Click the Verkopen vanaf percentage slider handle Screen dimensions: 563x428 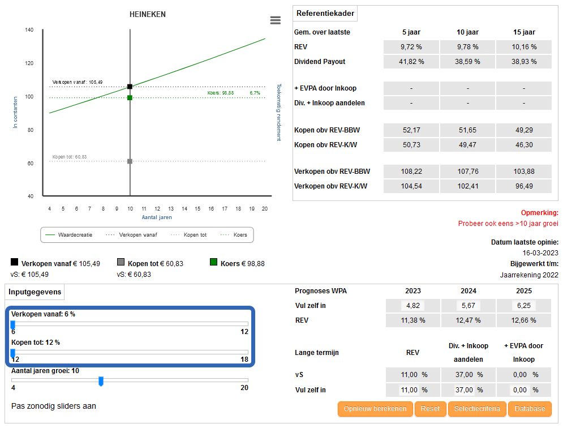pos(13,325)
